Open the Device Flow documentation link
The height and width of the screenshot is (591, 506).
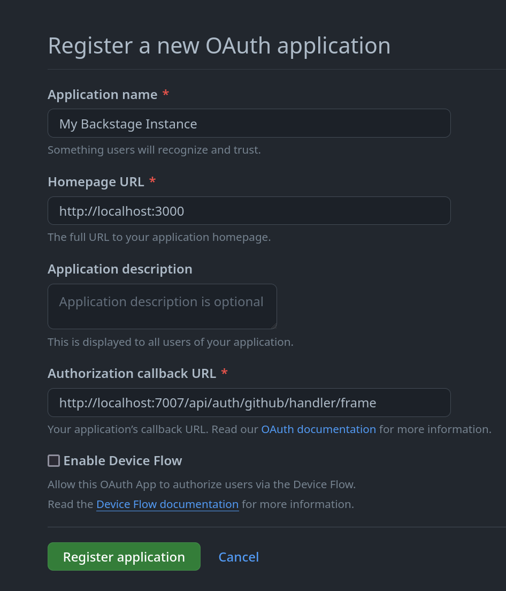167,504
